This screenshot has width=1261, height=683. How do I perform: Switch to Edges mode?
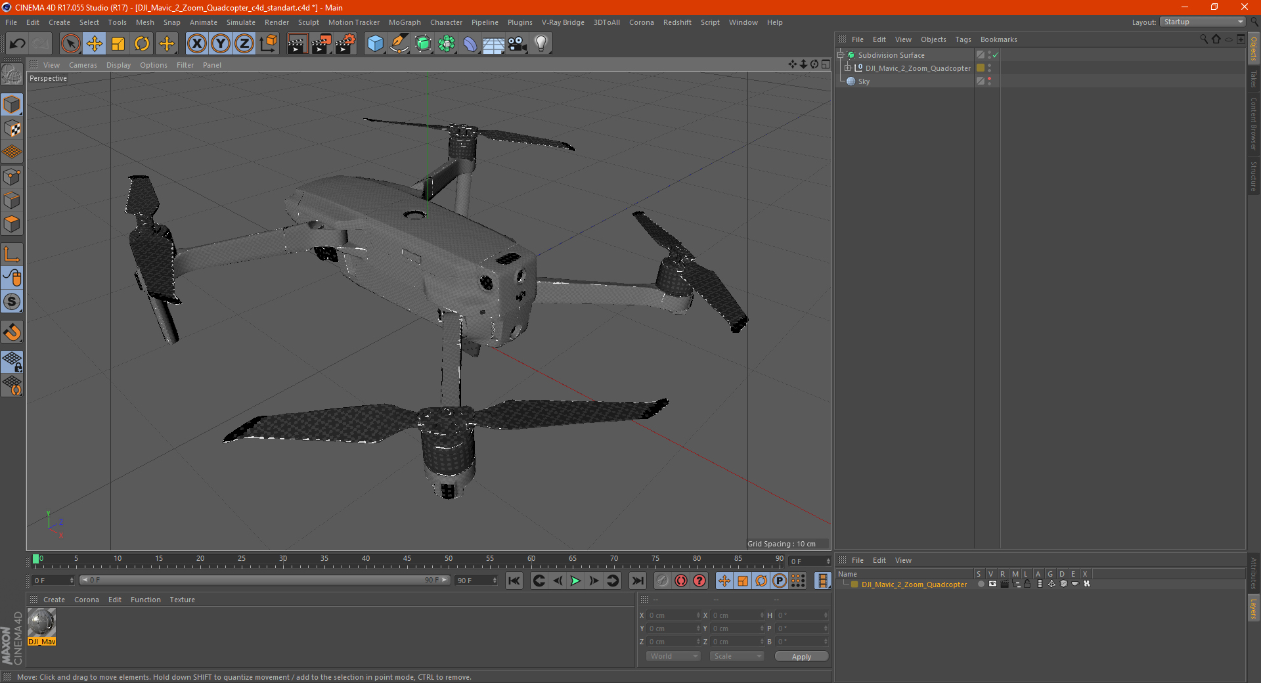[12, 200]
